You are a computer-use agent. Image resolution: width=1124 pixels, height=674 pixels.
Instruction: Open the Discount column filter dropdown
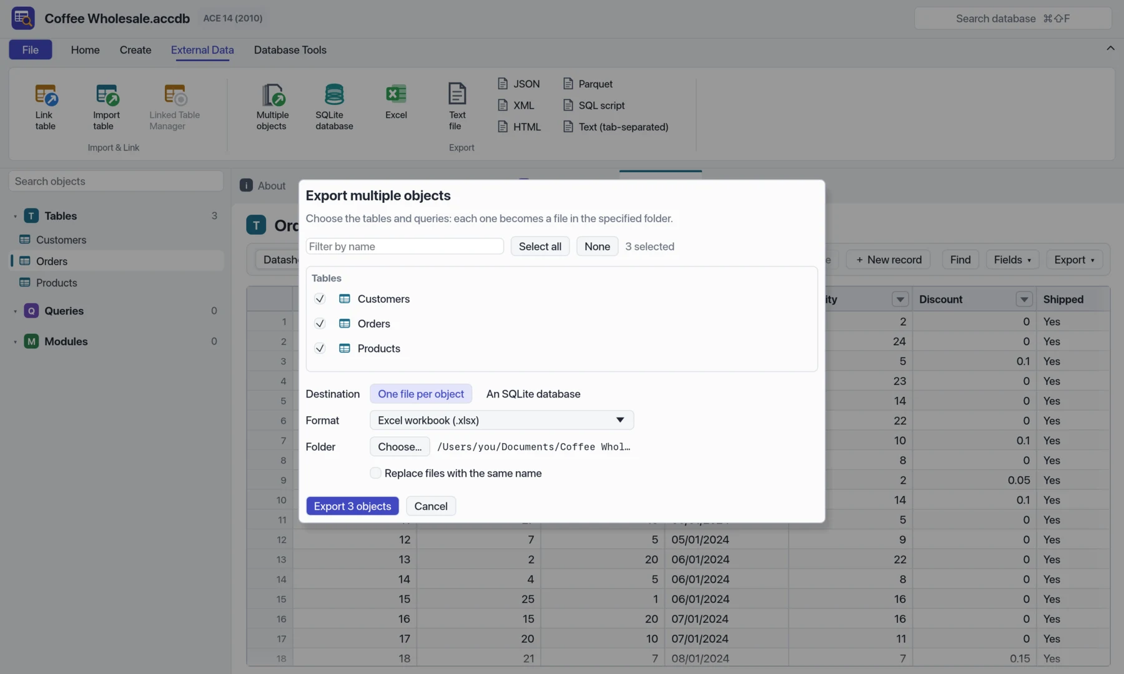[x=1024, y=300]
